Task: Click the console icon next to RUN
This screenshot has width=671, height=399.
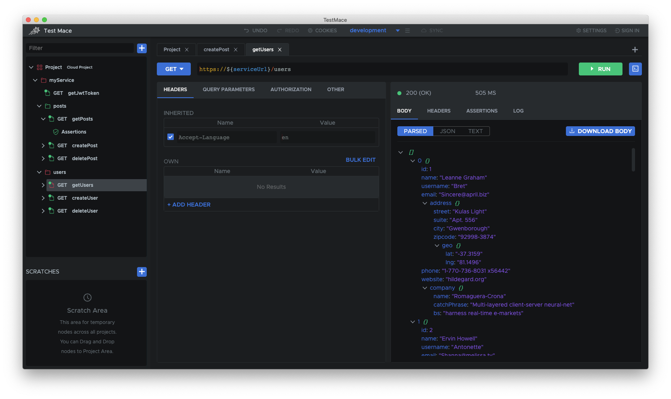Action: tap(635, 69)
